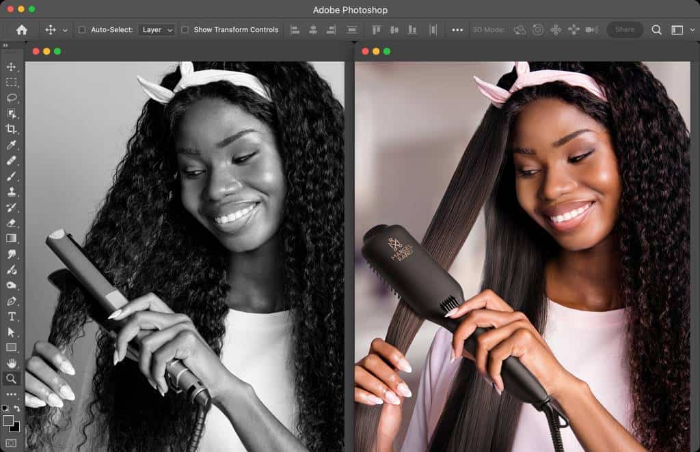The height and width of the screenshot is (452, 700).
Task: Click the 3D Mode label
Action: [x=489, y=30]
